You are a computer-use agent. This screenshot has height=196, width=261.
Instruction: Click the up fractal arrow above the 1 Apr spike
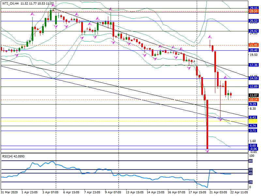pyautogui.click(x=32, y=14)
